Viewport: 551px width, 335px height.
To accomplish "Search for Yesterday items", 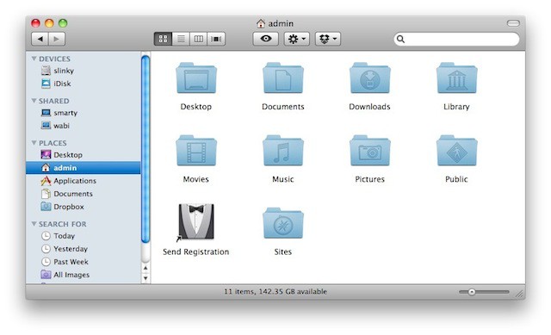I will [83, 249].
